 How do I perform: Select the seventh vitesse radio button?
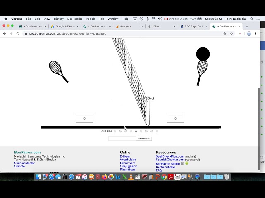point(146,131)
